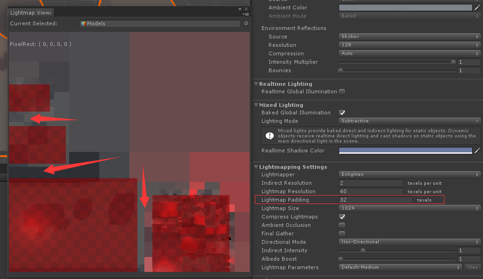This screenshot has width=483, height=279.
Task: Collapse the Mixed Lighting section
Action: (256, 105)
